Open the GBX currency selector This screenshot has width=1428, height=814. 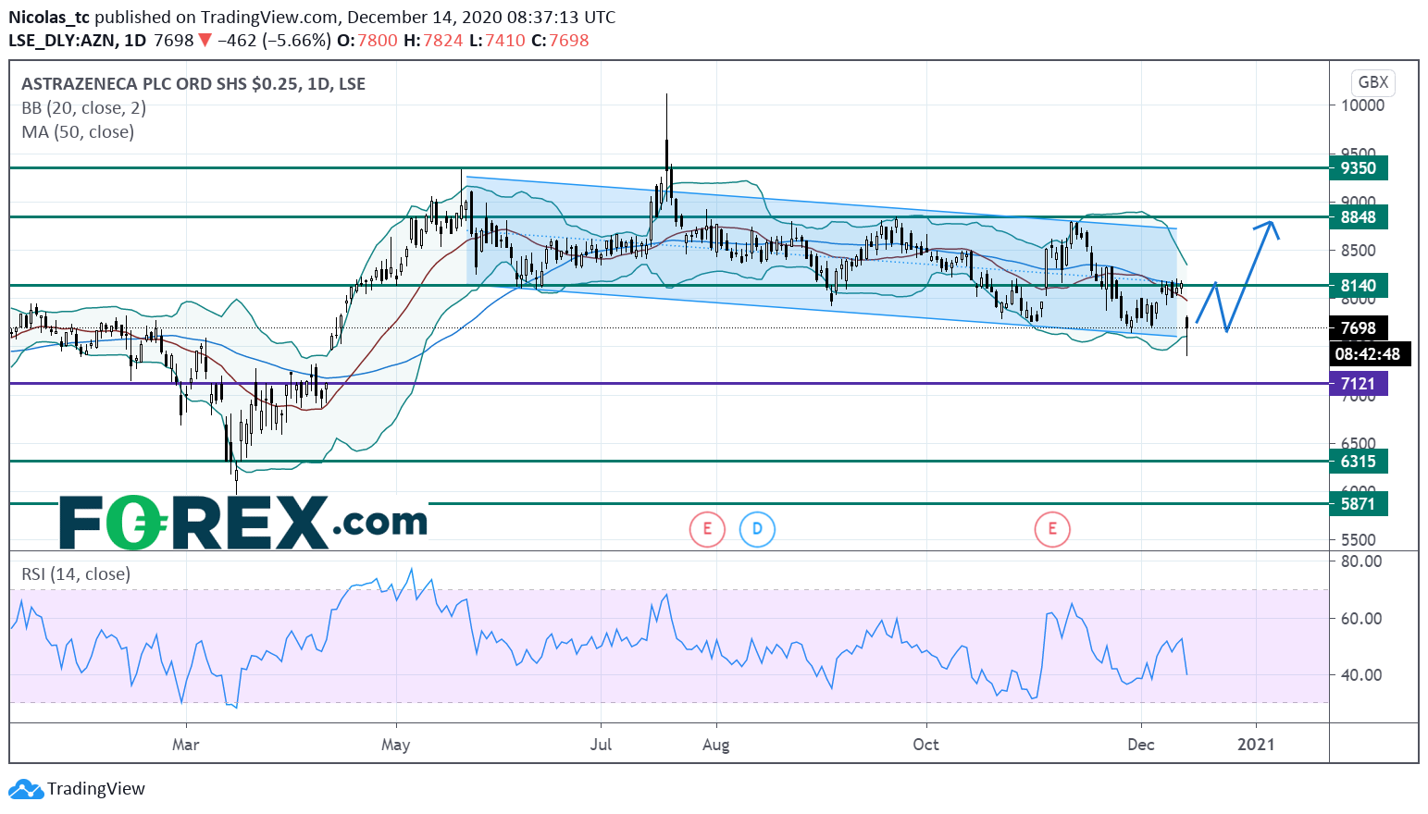click(1372, 82)
